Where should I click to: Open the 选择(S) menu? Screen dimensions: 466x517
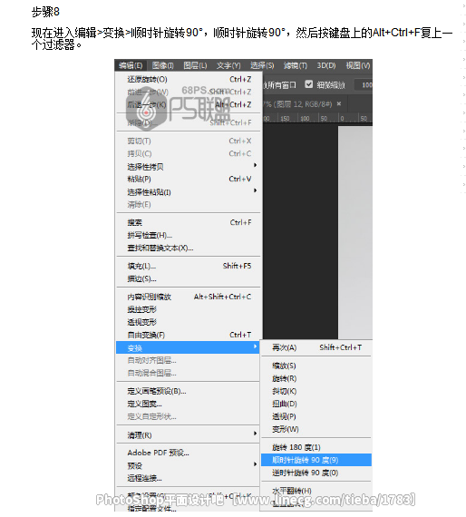tap(262, 65)
